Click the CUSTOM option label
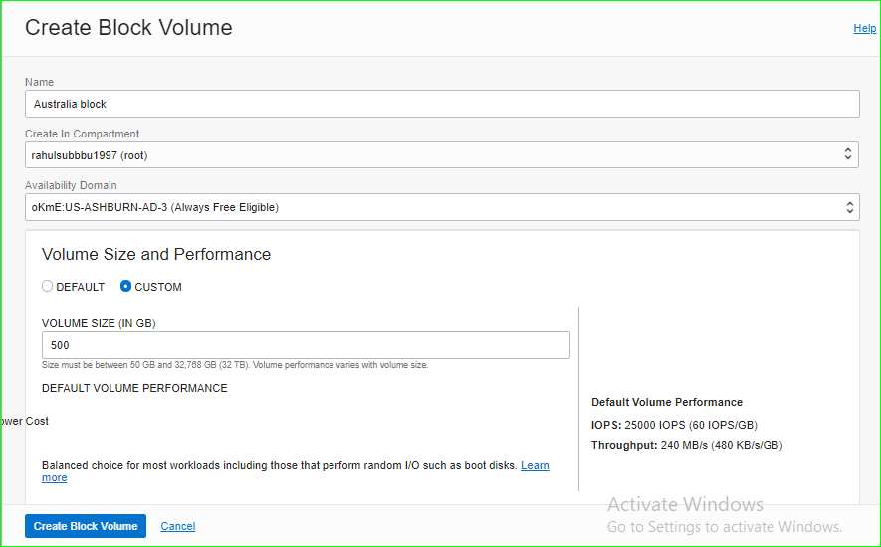 (x=158, y=287)
